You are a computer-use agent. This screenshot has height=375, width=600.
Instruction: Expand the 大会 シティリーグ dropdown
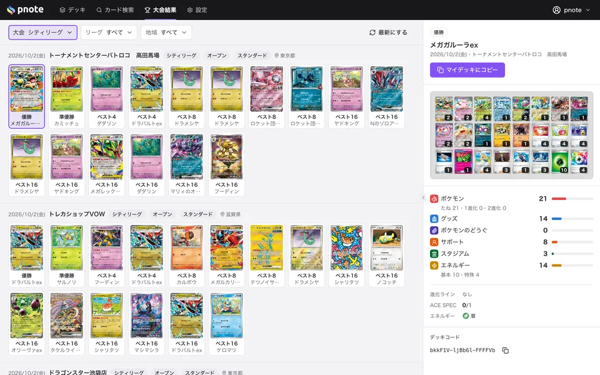pos(43,32)
